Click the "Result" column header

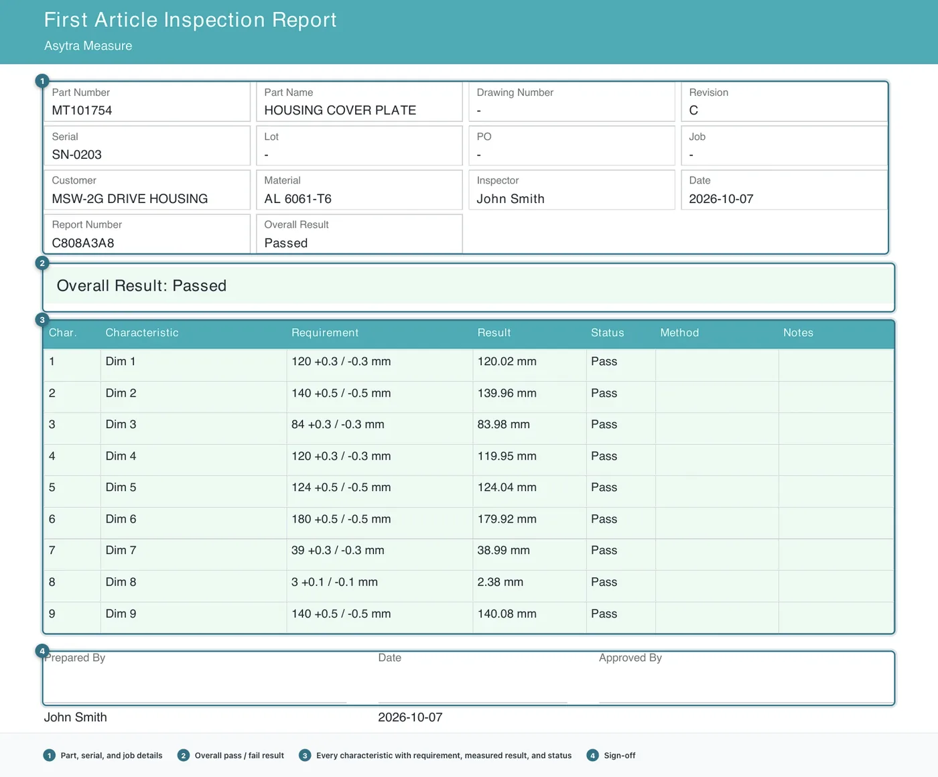click(494, 333)
